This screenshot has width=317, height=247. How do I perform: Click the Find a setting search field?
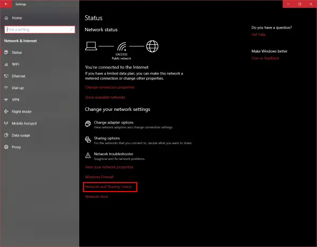pos(40,30)
